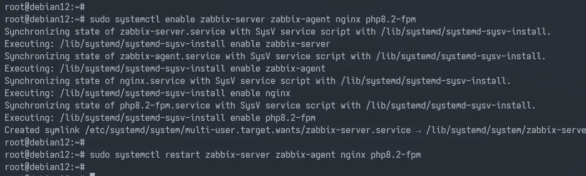Click "sudo" in the systemctl enable command

[x=100, y=20]
